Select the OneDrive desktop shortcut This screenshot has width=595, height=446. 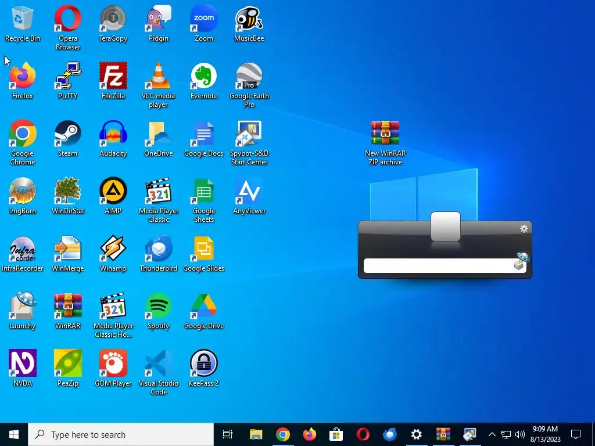[x=158, y=138]
